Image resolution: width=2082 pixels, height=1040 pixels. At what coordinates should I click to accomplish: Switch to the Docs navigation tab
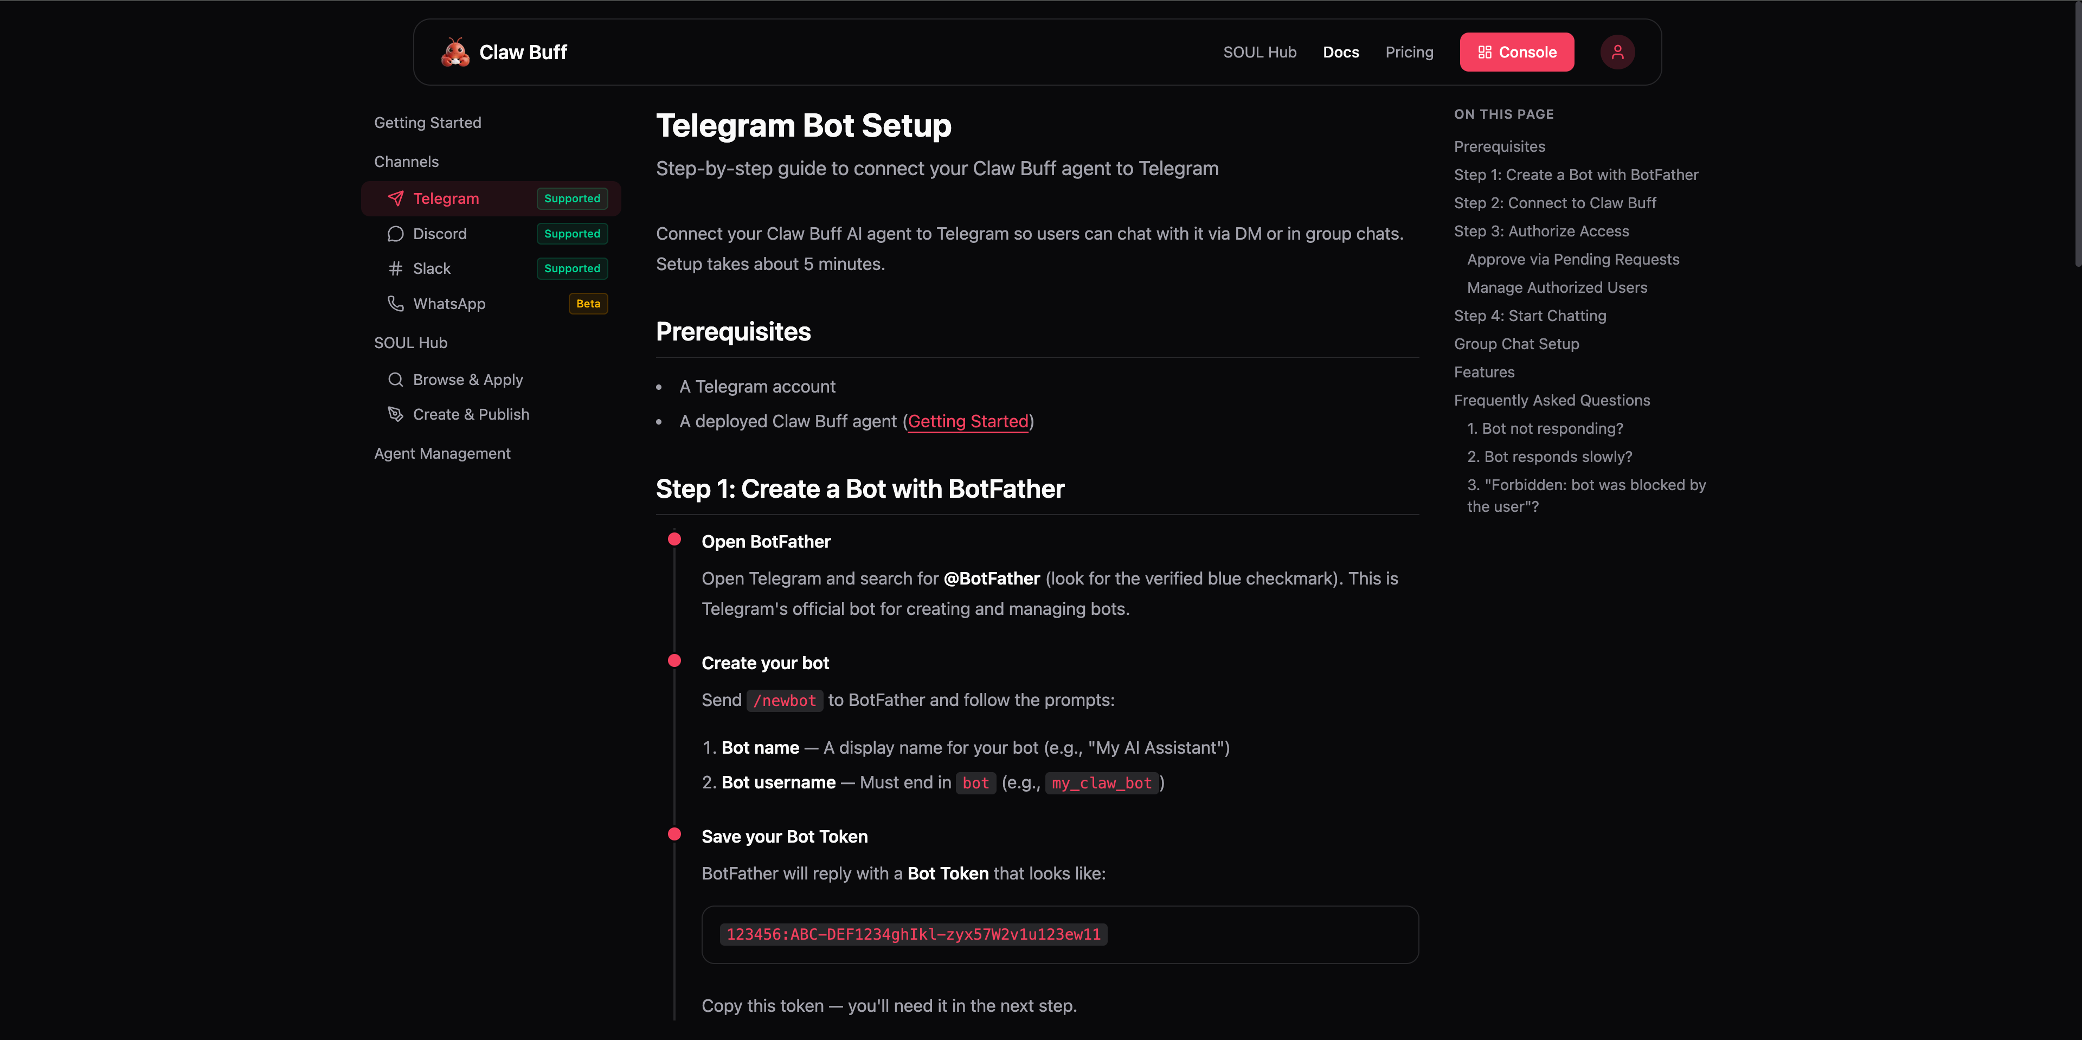(1341, 52)
